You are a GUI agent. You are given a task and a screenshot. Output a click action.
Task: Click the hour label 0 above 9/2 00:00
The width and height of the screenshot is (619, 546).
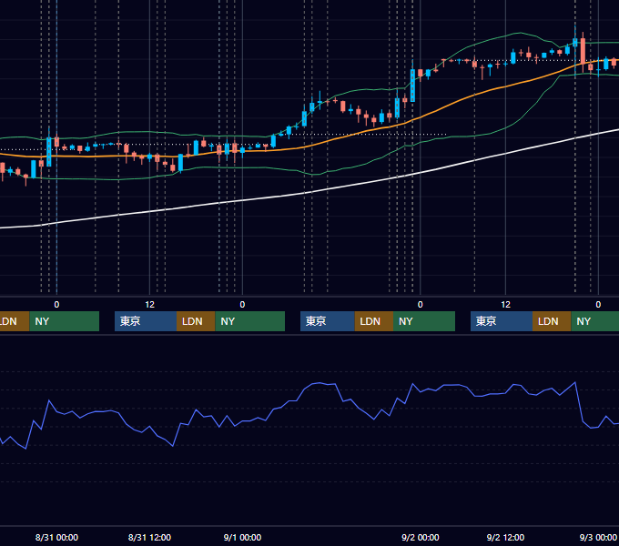[x=420, y=304]
